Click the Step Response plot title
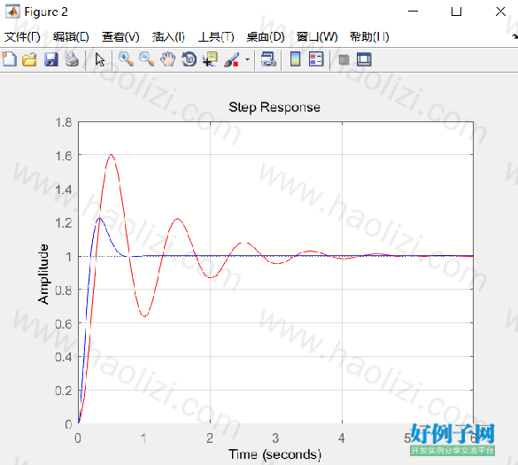This screenshot has width=518, height=465. tap(274, 107)
